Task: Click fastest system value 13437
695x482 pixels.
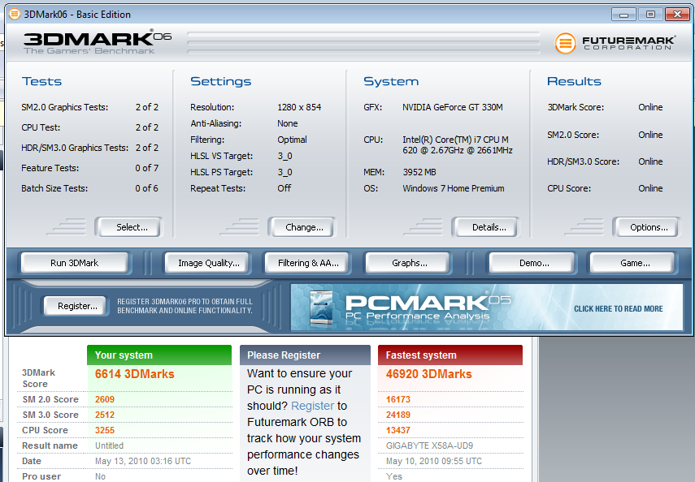Action: click(398, 430)
